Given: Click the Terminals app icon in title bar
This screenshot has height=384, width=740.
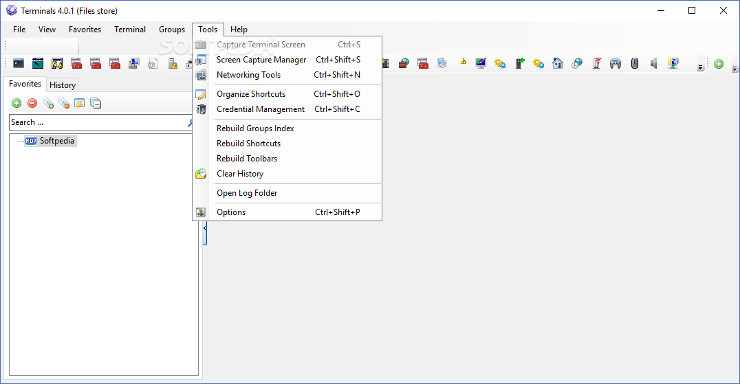Looking at the screenshot, I should pyautogui.click(x=11, y=10).
